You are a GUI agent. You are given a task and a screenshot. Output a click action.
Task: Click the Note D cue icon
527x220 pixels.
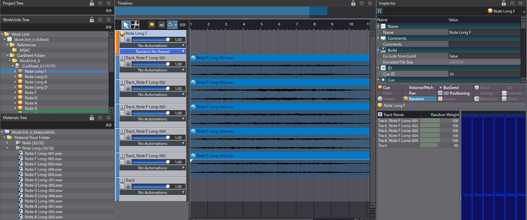(x=20, y=108)
